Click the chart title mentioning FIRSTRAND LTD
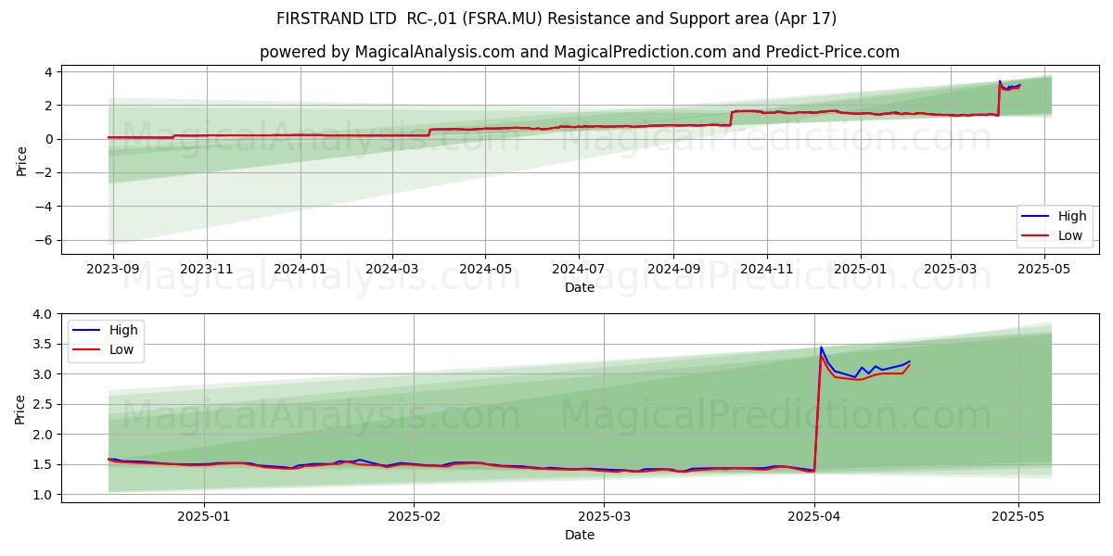 (556, 19)
